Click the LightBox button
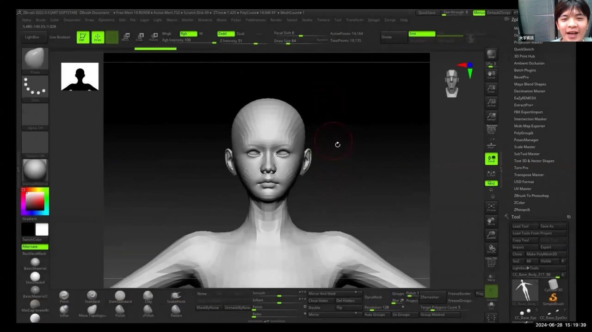Screen dimensions: 592x332 [32, 37]
